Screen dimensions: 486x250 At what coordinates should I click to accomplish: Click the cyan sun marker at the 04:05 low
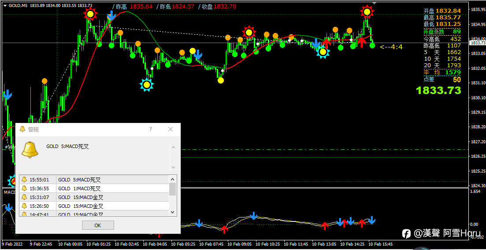[x=147, y=85]
